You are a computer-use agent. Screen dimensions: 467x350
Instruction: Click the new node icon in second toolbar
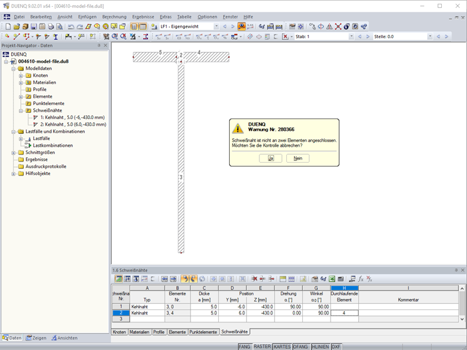point(7,36)
